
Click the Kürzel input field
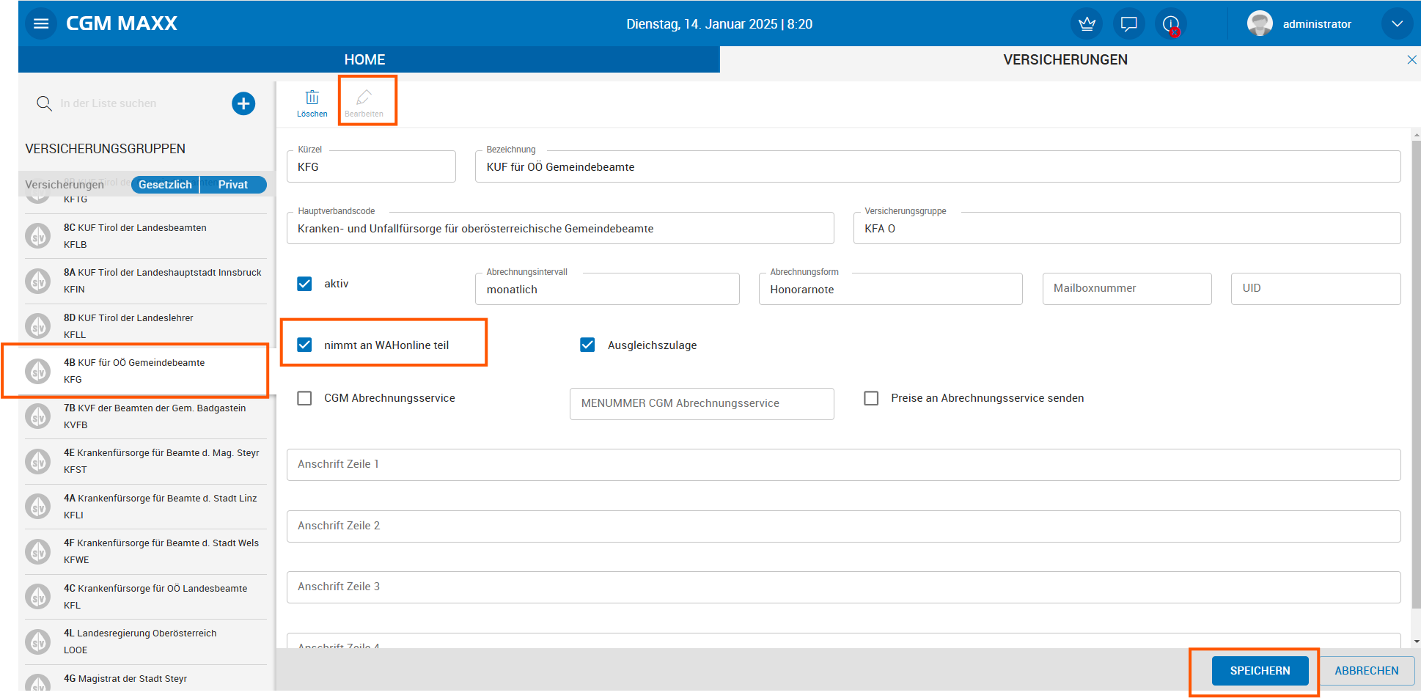[371, 166]
